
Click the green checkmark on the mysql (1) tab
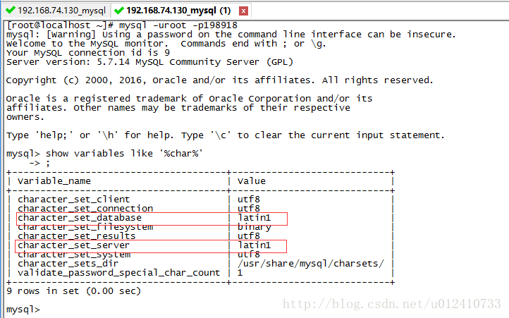coord(119,11)
